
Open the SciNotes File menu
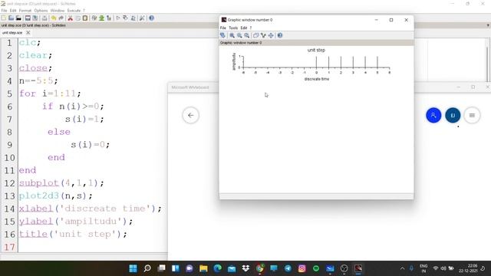click(4, 10)
